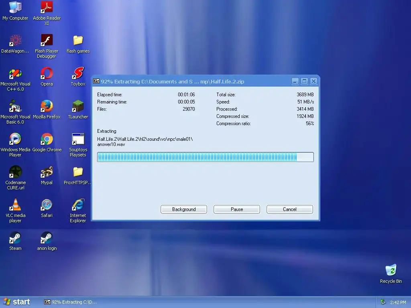411x308 pixels.
Task: Launch the Opera browser shortcut
Action: pos(47,77)
